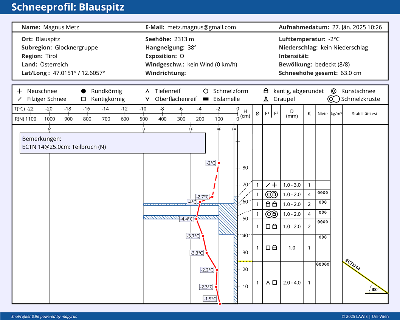
Task: Click the Bewölkung value bedeckt (8/8)
Action: pos(332,65)
